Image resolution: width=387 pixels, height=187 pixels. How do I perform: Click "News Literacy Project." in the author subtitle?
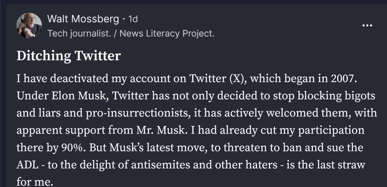coord(167,34)
